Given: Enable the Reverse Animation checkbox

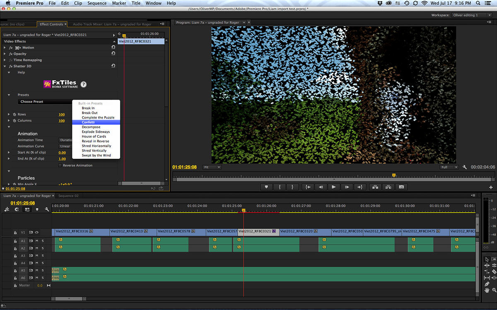Looking at the screenshot, I should point(60,165).
